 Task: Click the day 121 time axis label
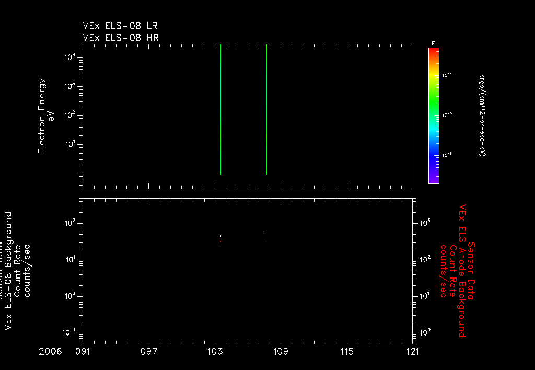point(413,352)
